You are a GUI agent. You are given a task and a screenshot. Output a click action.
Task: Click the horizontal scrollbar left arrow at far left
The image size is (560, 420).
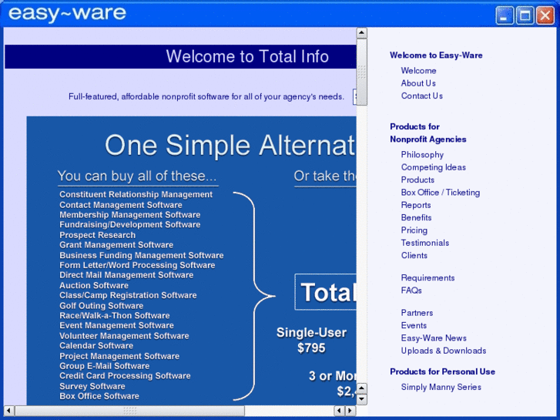click(9, 410)
